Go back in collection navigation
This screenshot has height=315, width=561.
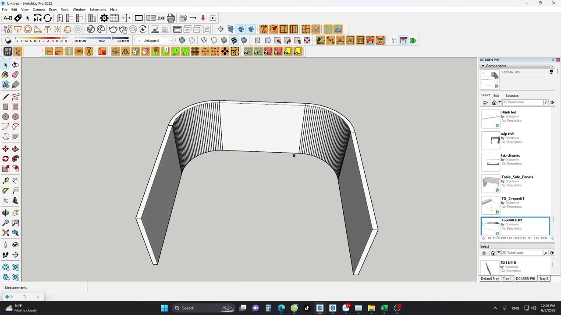(x=484, y=238)
